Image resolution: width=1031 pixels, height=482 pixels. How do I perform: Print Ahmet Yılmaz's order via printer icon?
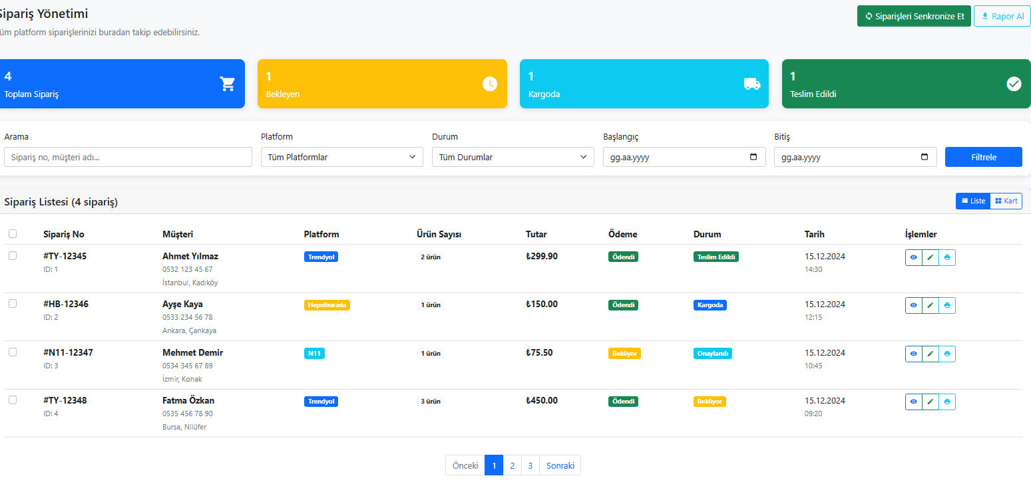click(x=947, y=257)
